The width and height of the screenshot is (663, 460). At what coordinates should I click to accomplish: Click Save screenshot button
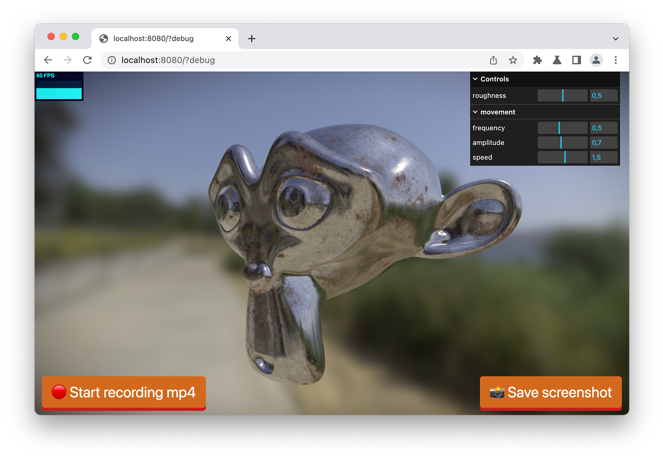[551, 393]
